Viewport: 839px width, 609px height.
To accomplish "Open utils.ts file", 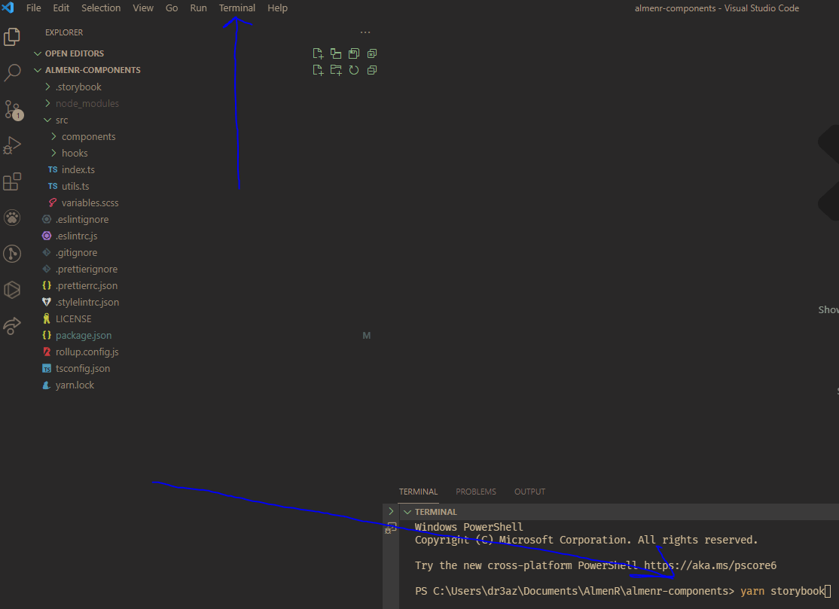I will (75, 186).
